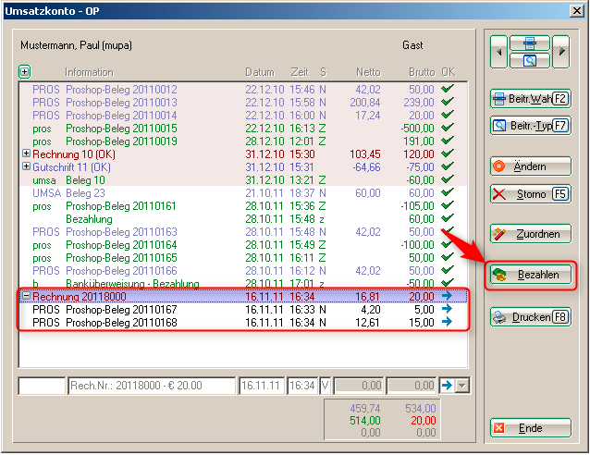Screen dimensions: 590x455
Task: Click the upper icon between navigation arrows
Action: [x=530, y=43]
